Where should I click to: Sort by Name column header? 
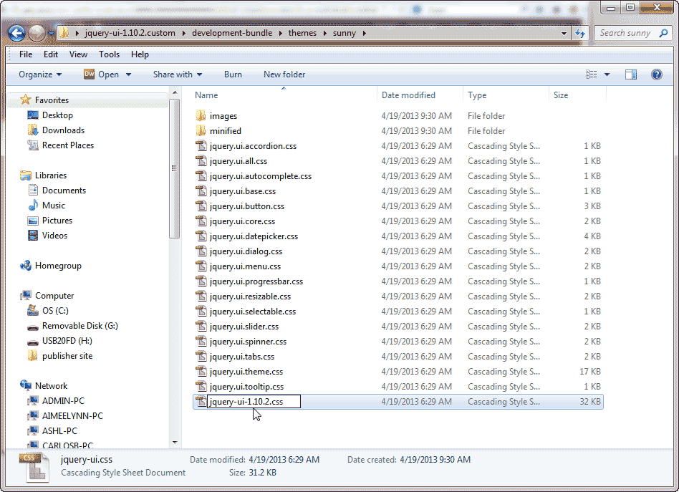(206, 95)
